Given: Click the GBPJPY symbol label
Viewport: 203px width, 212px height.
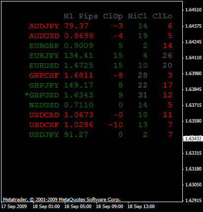Looking at the screenshot, I should [44, 85].
